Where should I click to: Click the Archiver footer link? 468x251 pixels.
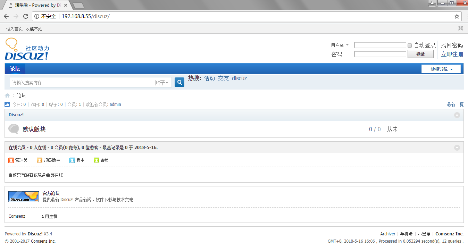388,234
